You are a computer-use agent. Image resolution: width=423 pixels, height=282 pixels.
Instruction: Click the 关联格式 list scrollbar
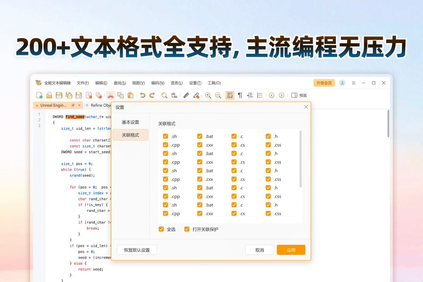(x=301, y=159)
